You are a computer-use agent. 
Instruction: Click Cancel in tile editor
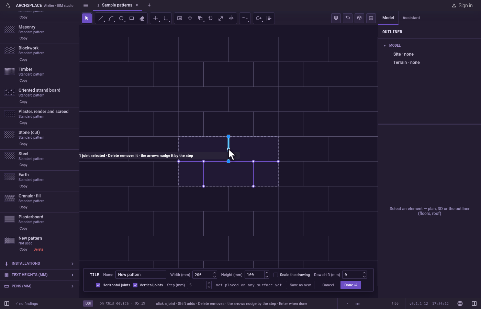(x=328, y=285)
